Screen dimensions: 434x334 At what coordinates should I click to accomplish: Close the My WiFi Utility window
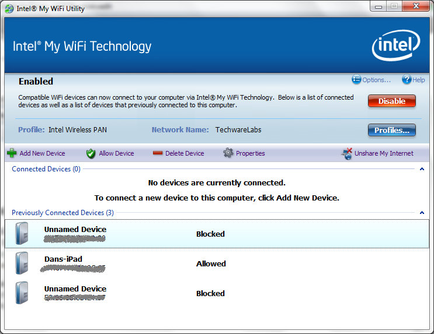click(416, 6)
